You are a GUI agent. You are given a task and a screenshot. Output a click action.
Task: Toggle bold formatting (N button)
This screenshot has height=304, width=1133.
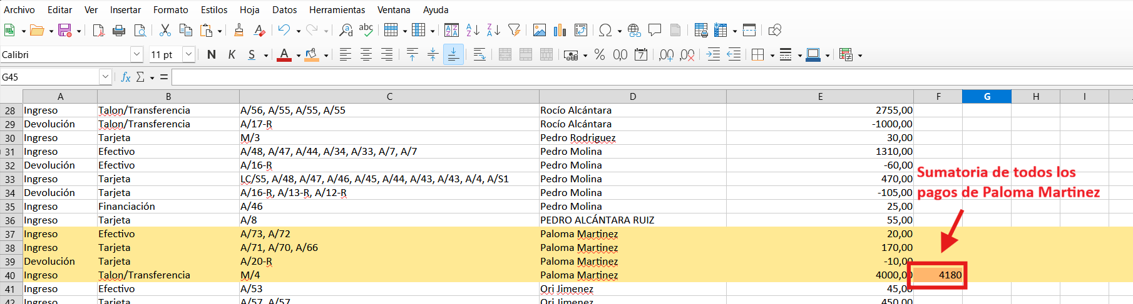[x=212, y=55]
